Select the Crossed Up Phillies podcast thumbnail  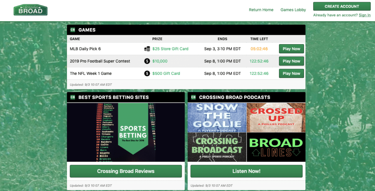click(276, 117)
